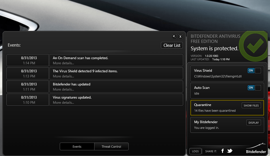The height and width of the screenshot is (156, 270).
Task: Toggle the Auto Scan switch
Action: pos(254,88)
